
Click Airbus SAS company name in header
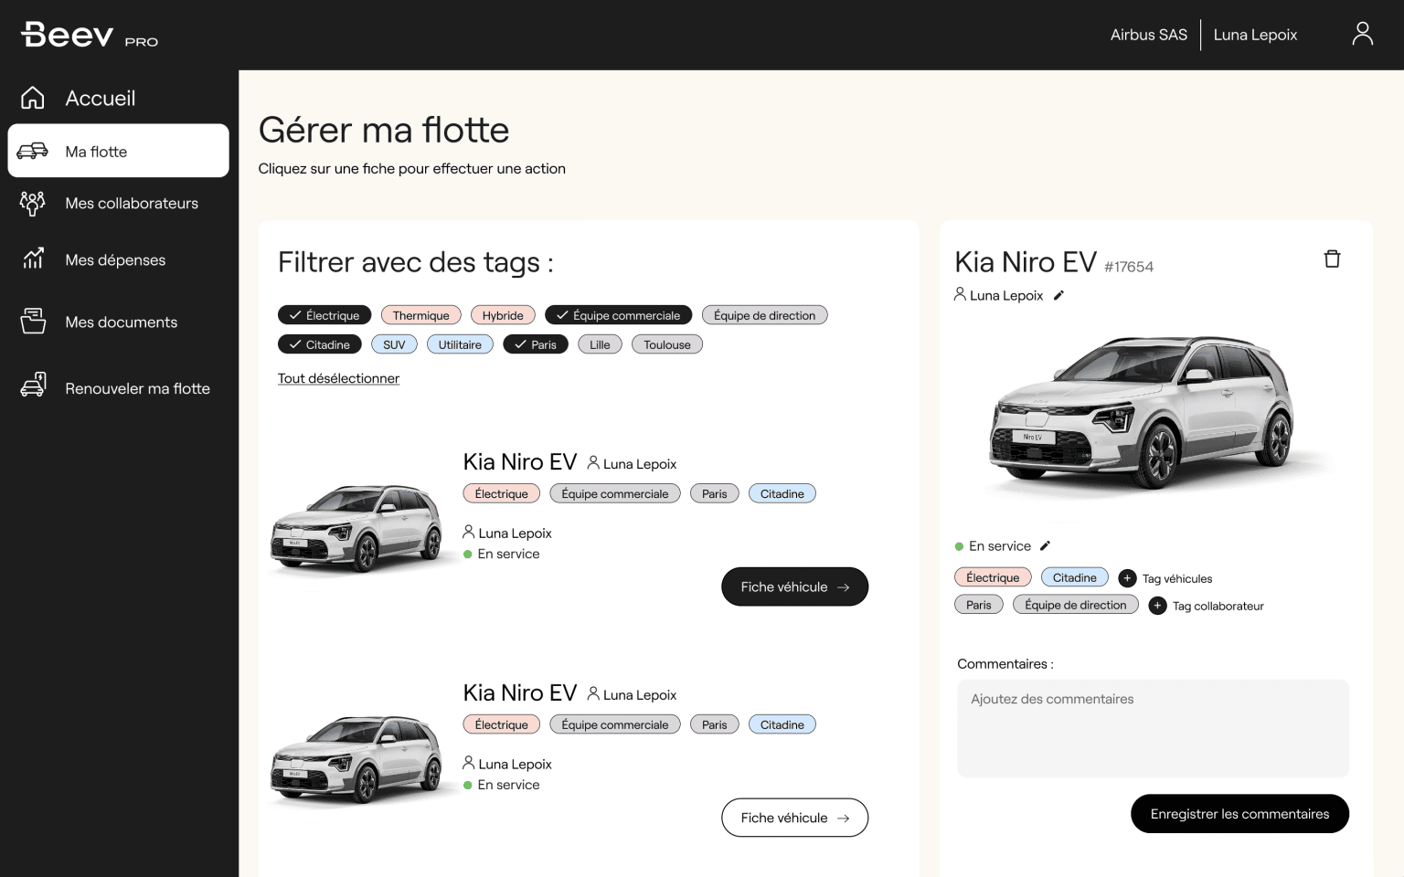(1148, 35)
